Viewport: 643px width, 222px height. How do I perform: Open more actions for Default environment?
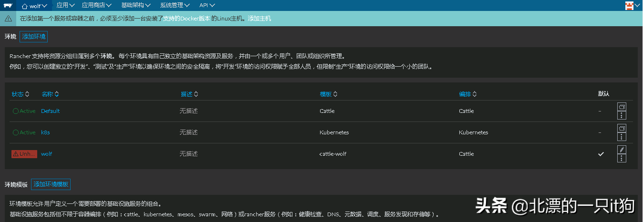point(622,115)
